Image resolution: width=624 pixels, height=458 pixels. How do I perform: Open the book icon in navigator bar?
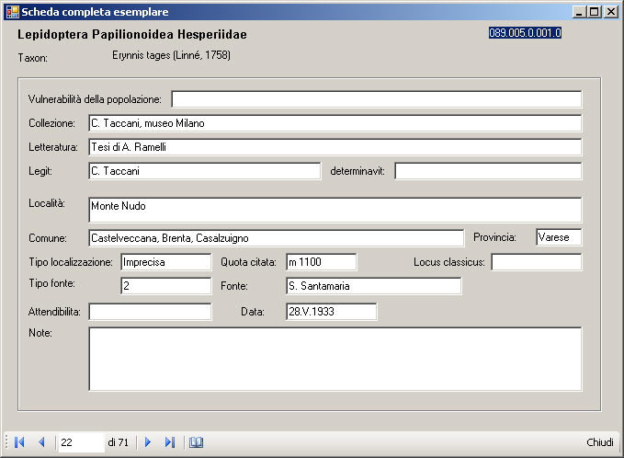[196, 442]
